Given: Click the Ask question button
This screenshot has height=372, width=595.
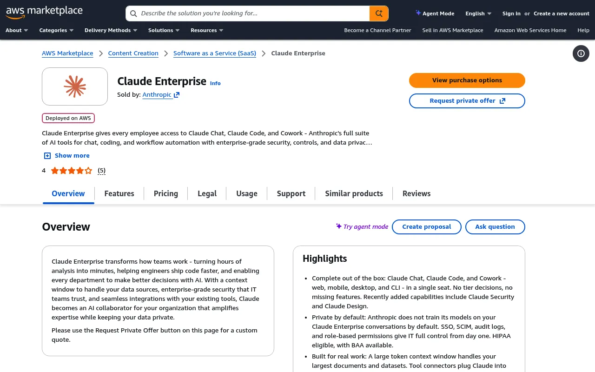Looking at the screenshot, I should coord(495,227).
